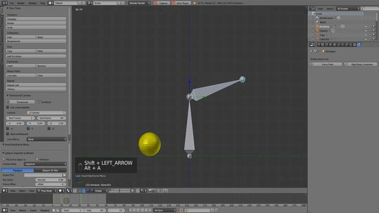The width and height of the screenshot is (379, 213).
Task: Open the No Sync dropdown
Action: (x=165, y=211)
